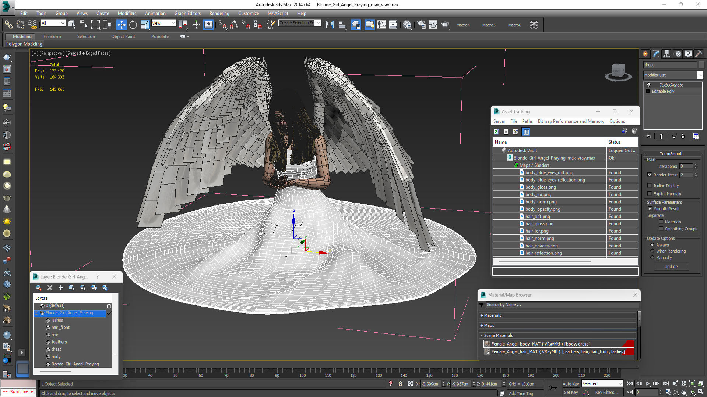Collapse the TurboSmooth rollout
This screenshot has width=707, height=397.
(671, 154)
